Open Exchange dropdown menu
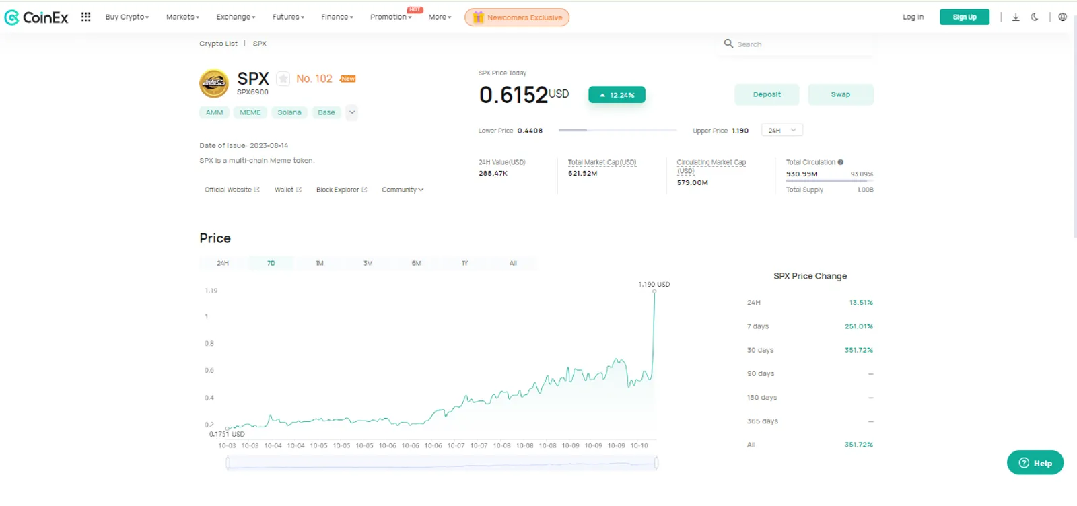 [x=236, y=17]
